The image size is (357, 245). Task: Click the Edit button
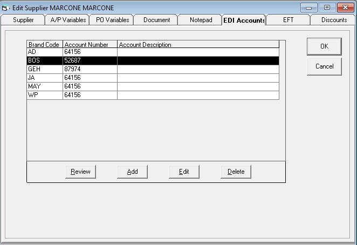184,172
